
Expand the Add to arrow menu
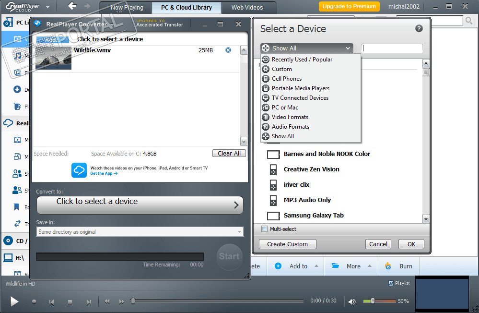click(x=316, y=266)
